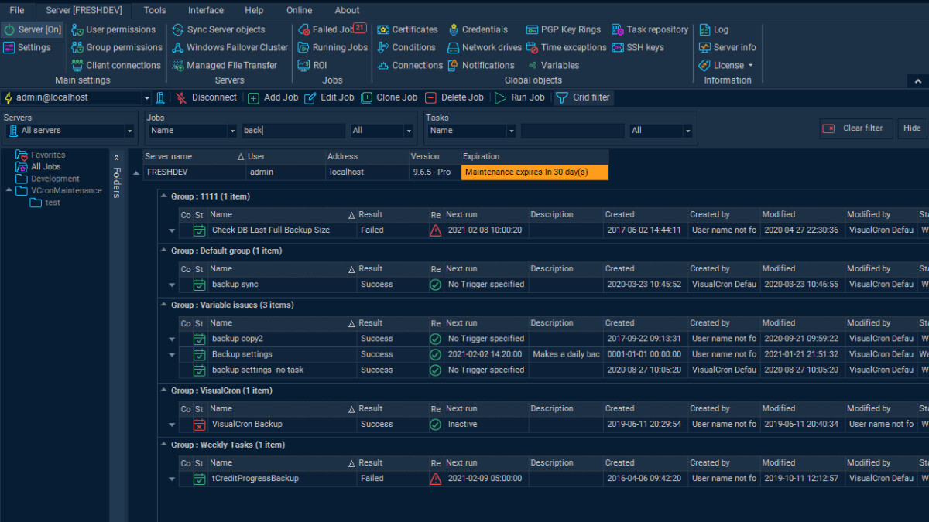Collapse the Group : Default group section
Screen dimensions: 929x522
point(164,251)
